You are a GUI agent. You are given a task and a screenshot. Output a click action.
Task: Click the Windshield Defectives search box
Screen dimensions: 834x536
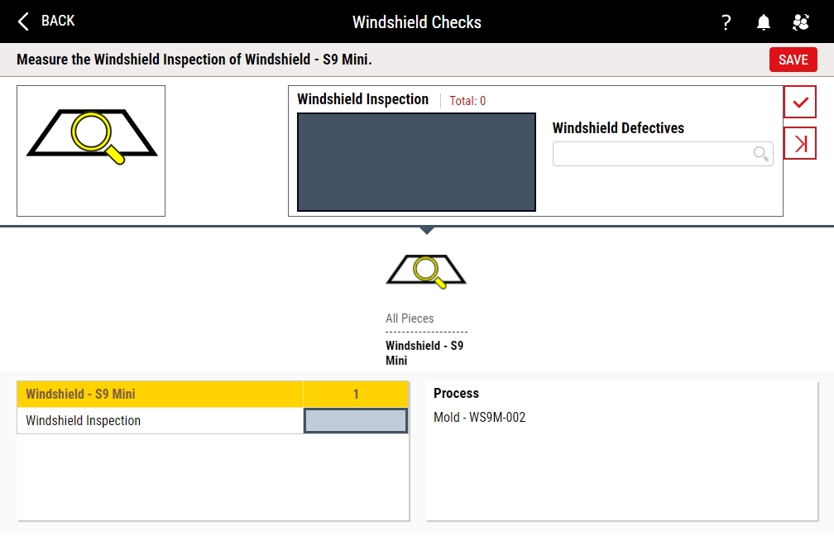pyautogui.click(x=652, y=154)
